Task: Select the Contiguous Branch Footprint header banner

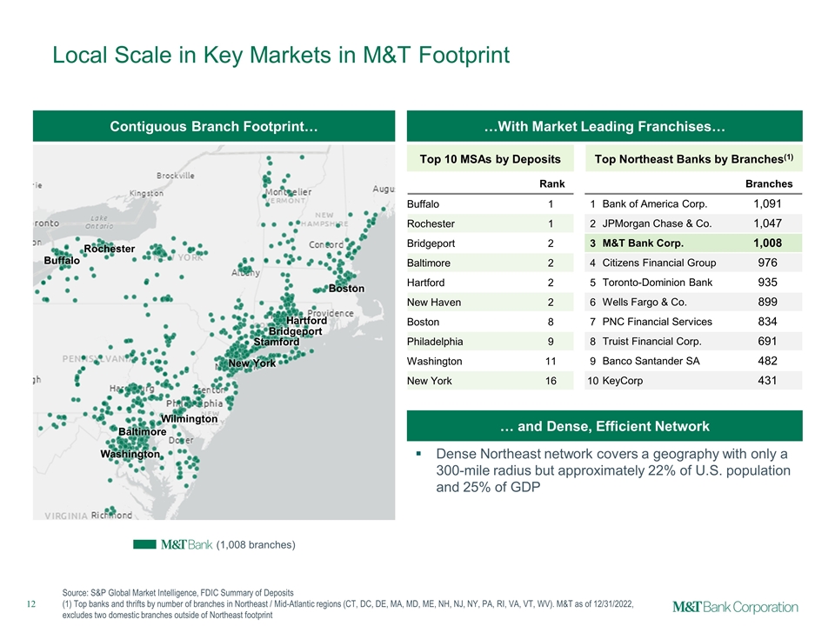Action: click(x=213, y=127)
